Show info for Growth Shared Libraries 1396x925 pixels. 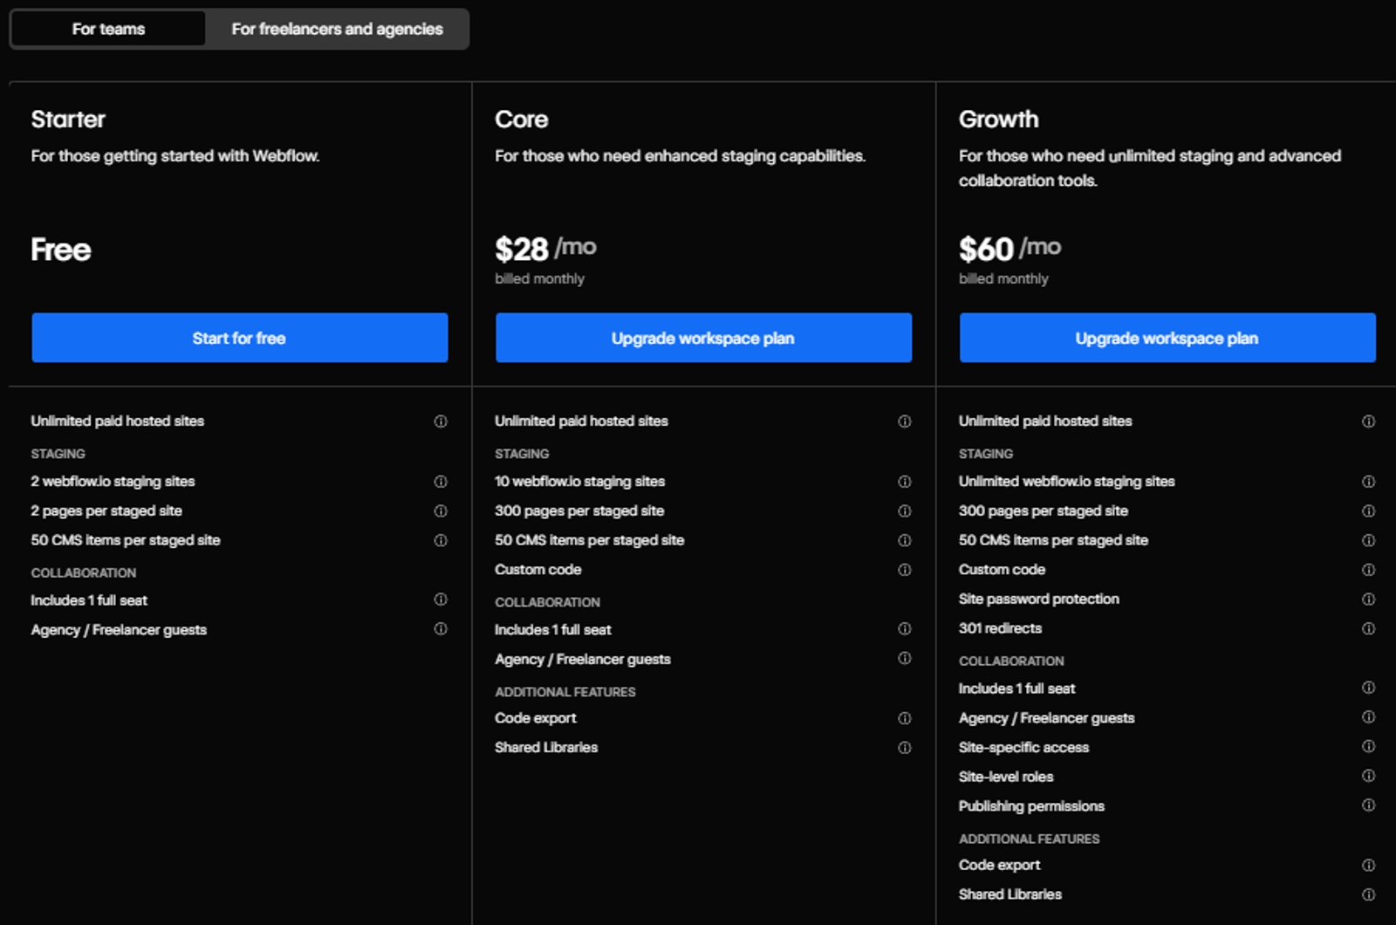click(x=1369, y=894)
